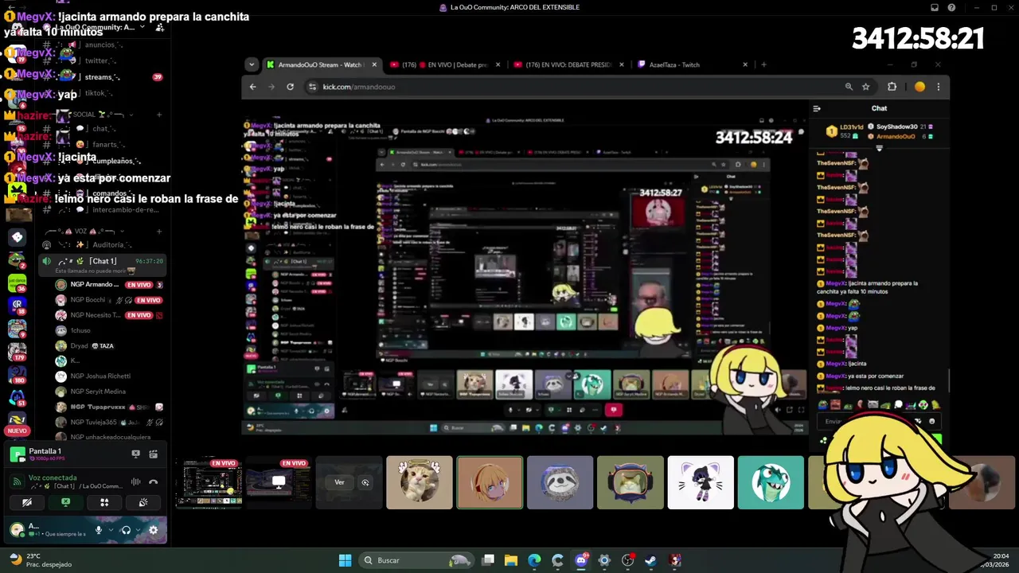
Task: Open the soundboard button
Action: (143, 502)
